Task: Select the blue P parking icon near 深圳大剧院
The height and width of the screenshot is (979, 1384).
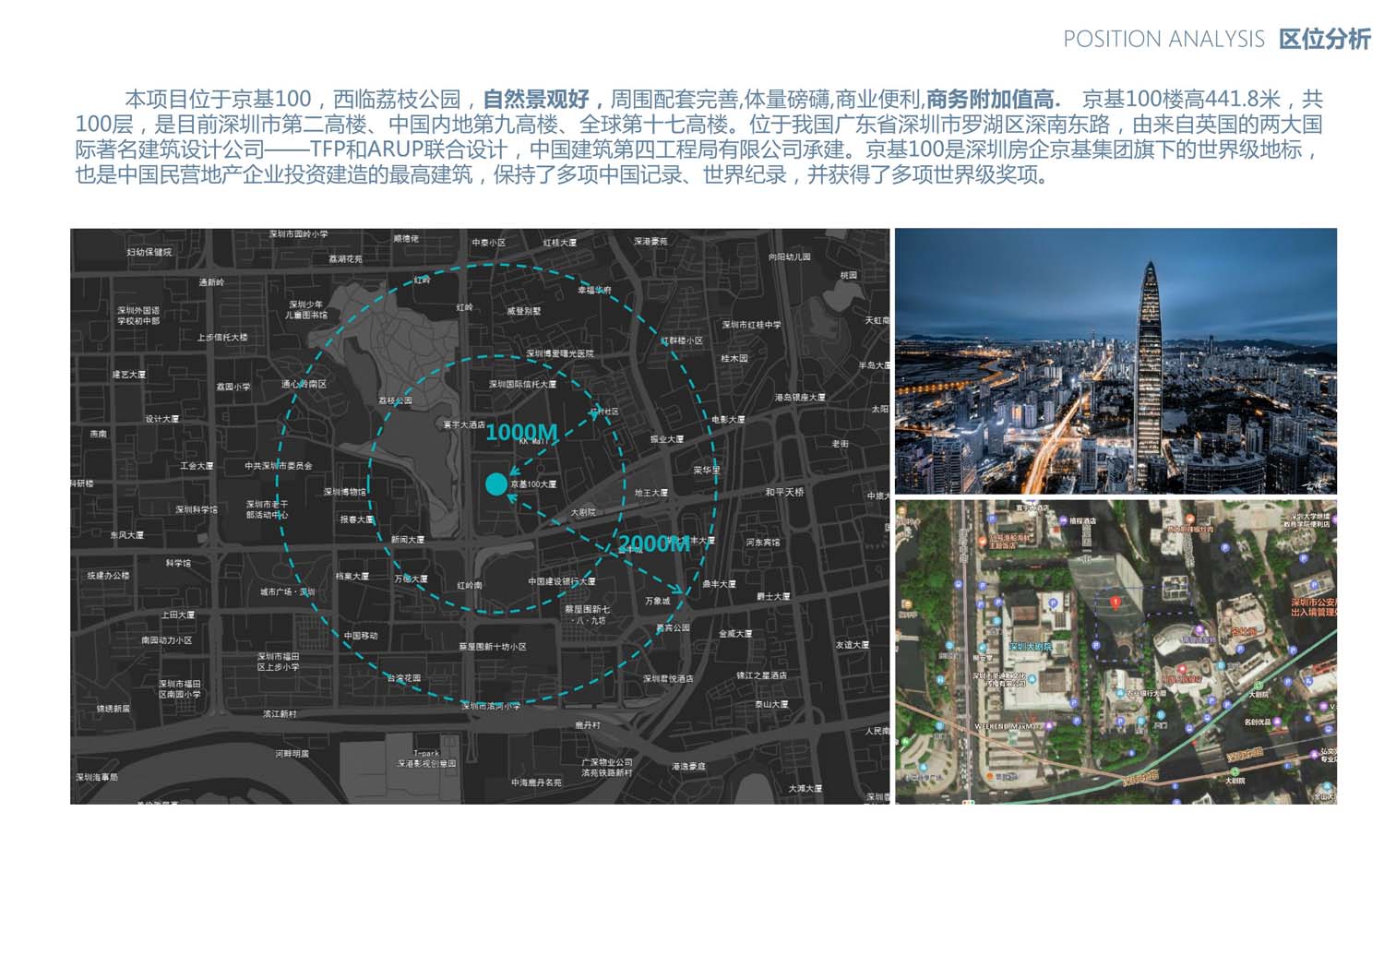Action: point(1052,602)
